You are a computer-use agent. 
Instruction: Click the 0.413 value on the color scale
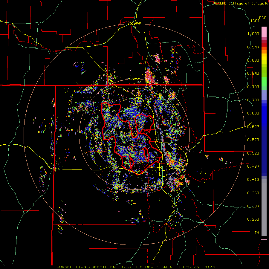click(x=253, y=180)
